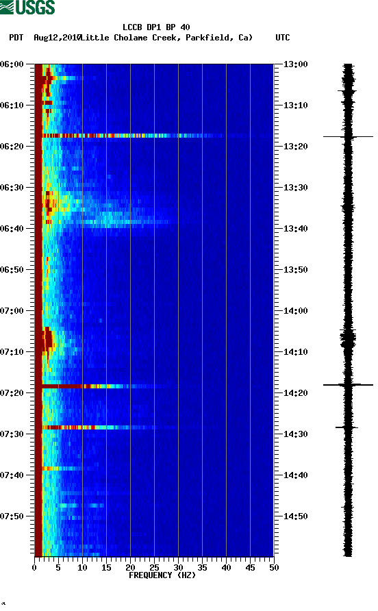Click the '10' frequency axis label
Image resolution: width=378 pixels, height=611 pixels.
(82, 568)
